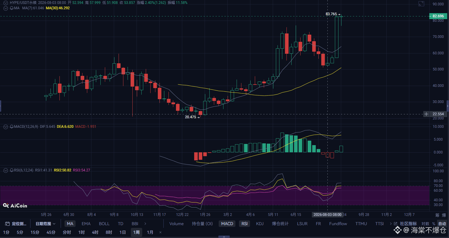Screen dimensions: 449x238
Task: Enable 对数 logarithmic price scale
Action: [x=425, y=224]
